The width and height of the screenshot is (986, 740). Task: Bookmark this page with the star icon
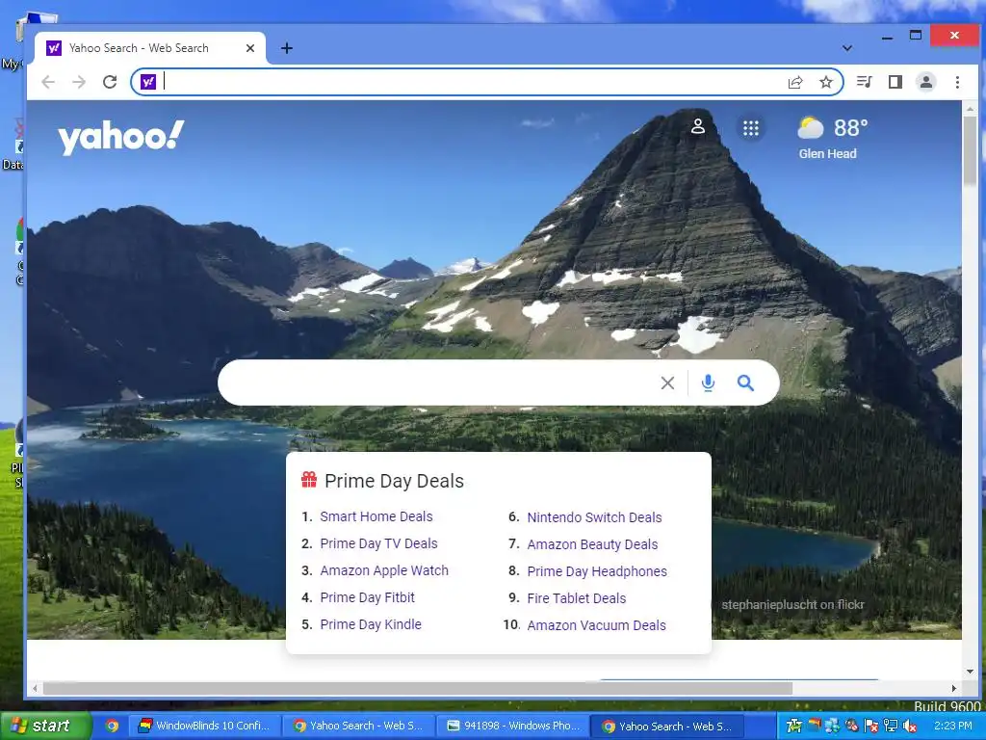click(x=826, y=82)
